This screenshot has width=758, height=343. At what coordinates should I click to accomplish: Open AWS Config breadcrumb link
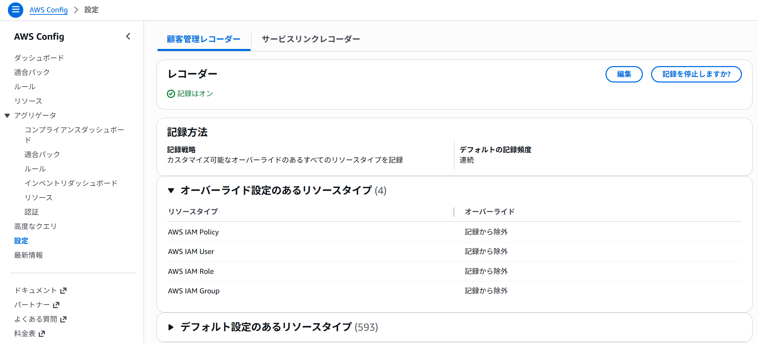tap(49, 10)
